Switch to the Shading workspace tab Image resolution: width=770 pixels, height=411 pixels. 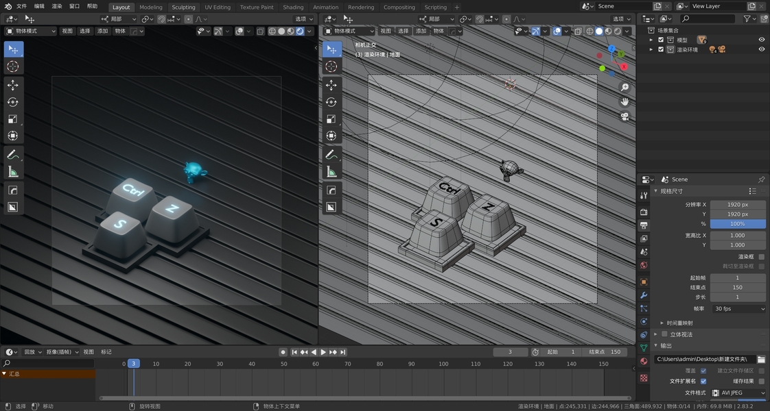click(293, 8)
